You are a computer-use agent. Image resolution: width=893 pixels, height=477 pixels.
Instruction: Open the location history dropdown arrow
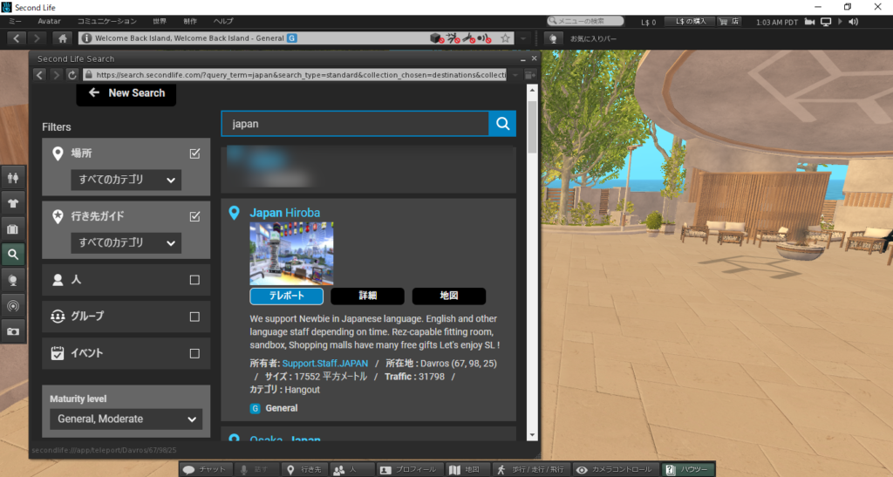(x=523, y=38)
